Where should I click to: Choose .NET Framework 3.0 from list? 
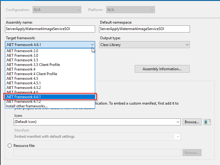50,56
